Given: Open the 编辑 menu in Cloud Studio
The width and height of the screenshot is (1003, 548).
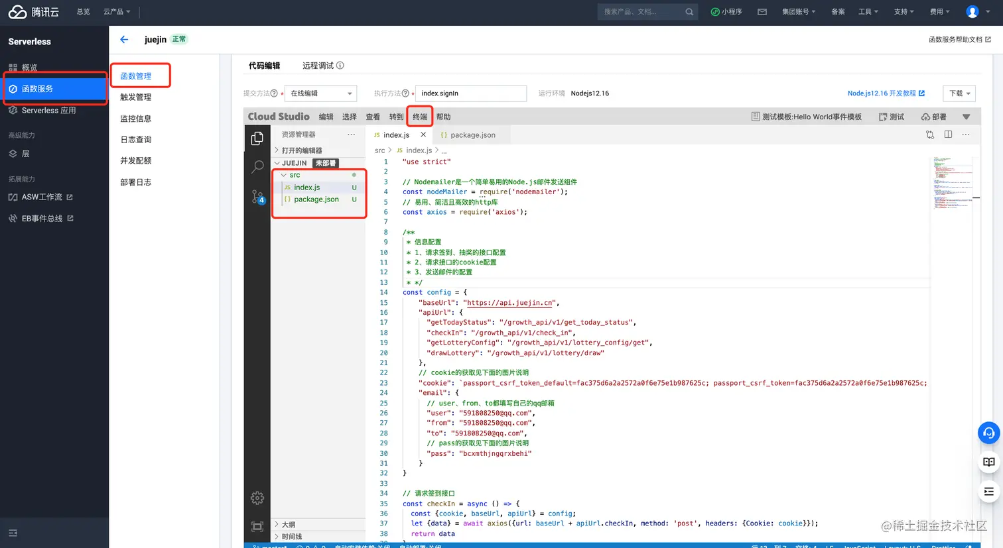Looking at the screenshot, I should [326, 117].
